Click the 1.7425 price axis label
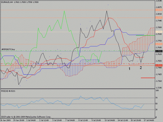The width and height of the screenshot is (163, 122). pos(159,74)
